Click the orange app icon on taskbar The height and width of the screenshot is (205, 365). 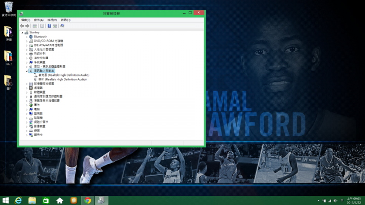[x=74, y=200]
